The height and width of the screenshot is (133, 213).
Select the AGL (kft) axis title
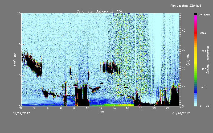pos(188,60)
